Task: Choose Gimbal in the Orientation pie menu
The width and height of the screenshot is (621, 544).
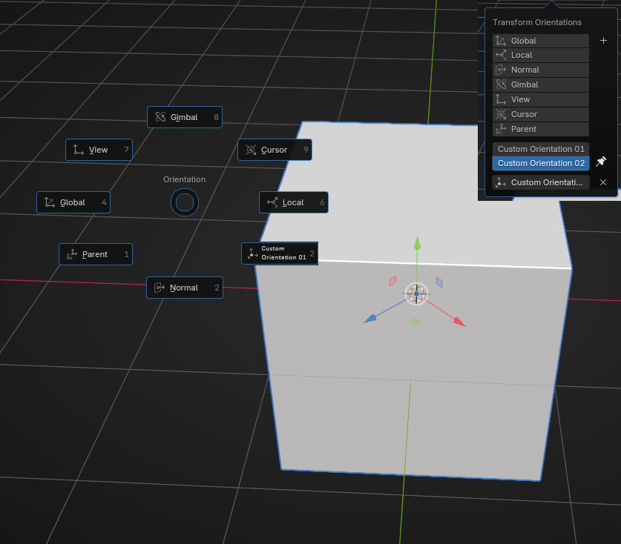Action: click(185, 117)
